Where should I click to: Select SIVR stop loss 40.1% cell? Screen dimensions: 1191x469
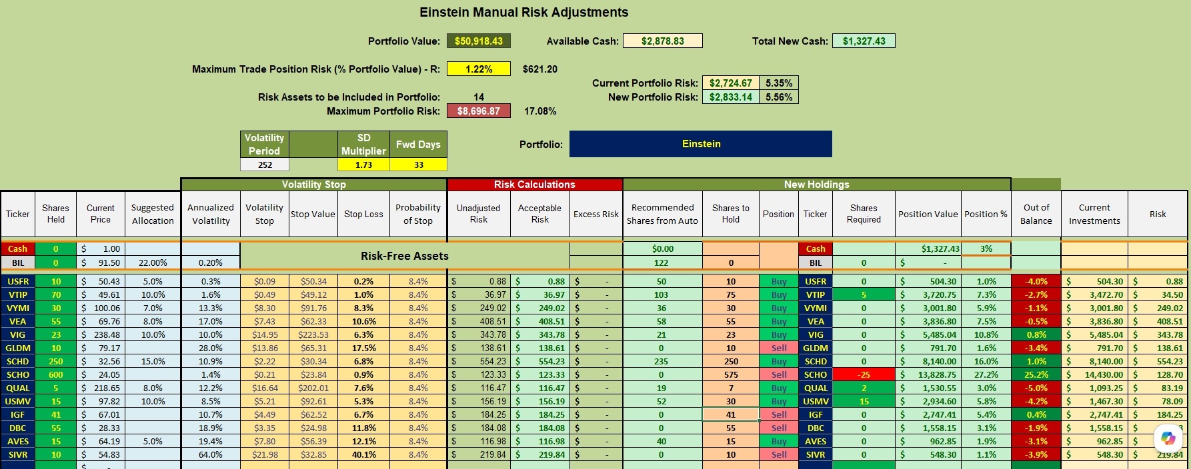[363, 454]
